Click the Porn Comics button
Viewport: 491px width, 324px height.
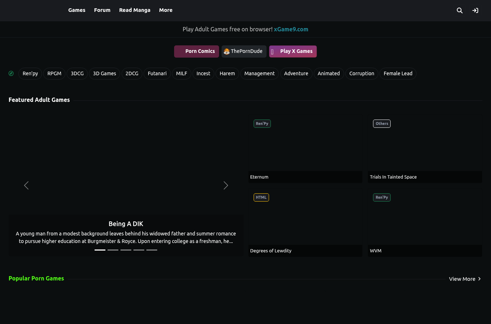coord(196,51)
